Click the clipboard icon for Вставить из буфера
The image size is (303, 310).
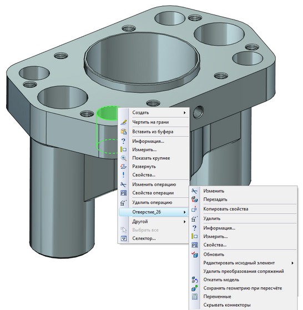pos(123,132)
